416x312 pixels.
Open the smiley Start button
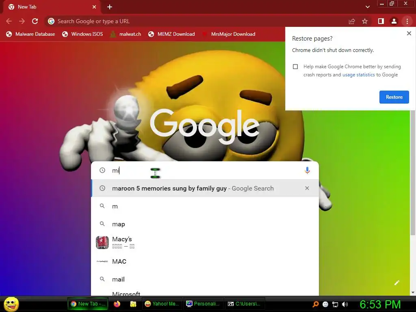point(11,304)
